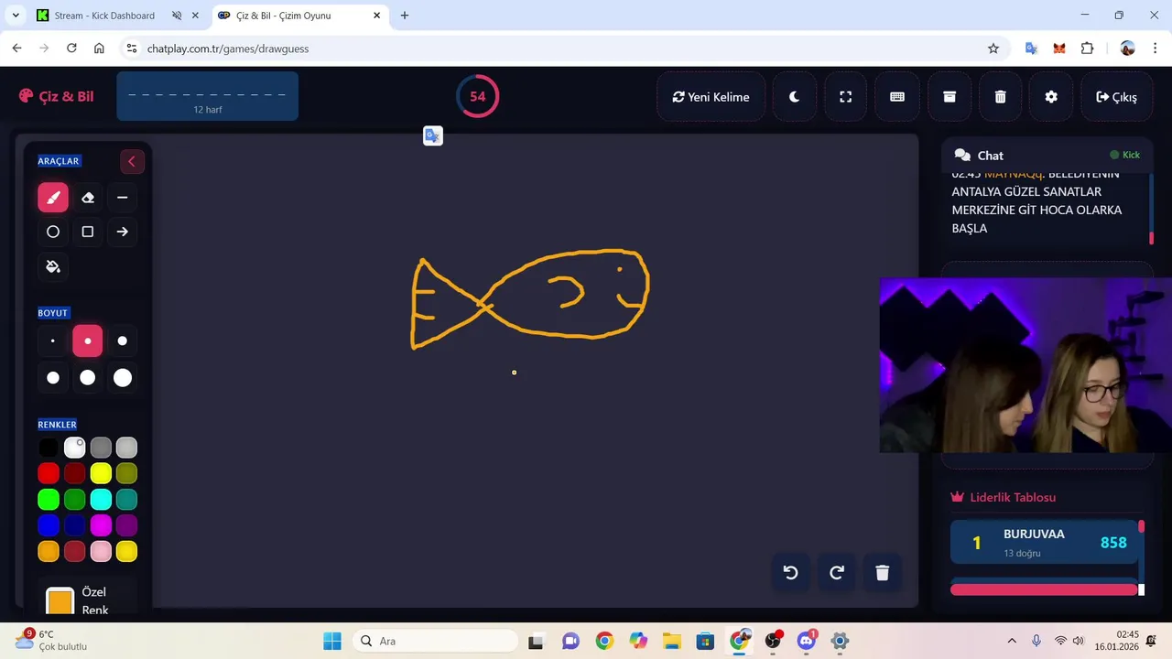Go to browser home page
This screenshot has height=659, width=1172.
point(99,49)
